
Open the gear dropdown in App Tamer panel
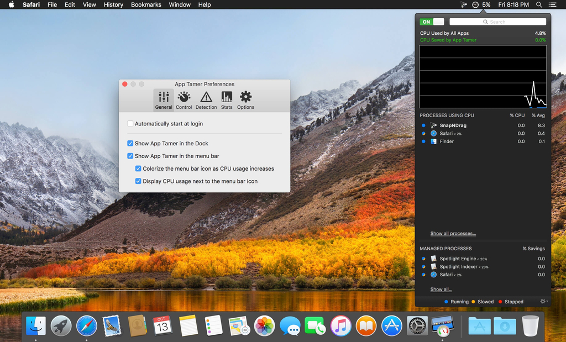click(x=544, y=302)
